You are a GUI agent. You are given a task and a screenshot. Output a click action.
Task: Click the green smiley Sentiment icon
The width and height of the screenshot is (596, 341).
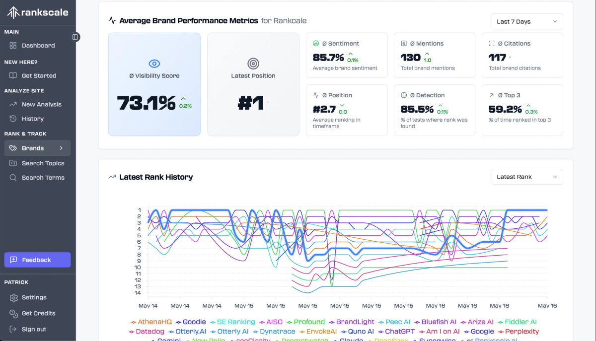point(316,44)
